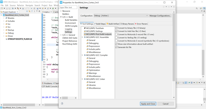Open Libraries under MCU/MPU GCC Linker
Viewport: 206px width, 109px height.
tap(92, 85)
